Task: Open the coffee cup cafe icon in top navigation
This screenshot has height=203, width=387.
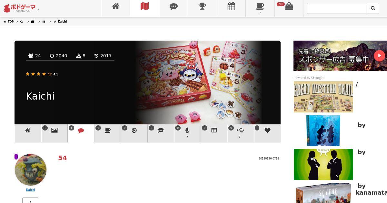Action: [260, 6]
